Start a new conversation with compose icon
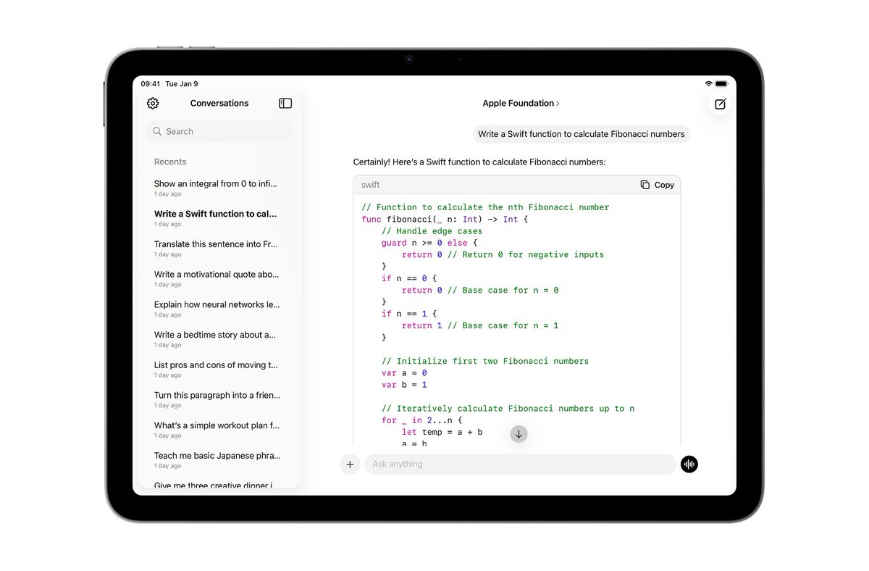This screenshot has width=869, height=571. coord(720,104)
